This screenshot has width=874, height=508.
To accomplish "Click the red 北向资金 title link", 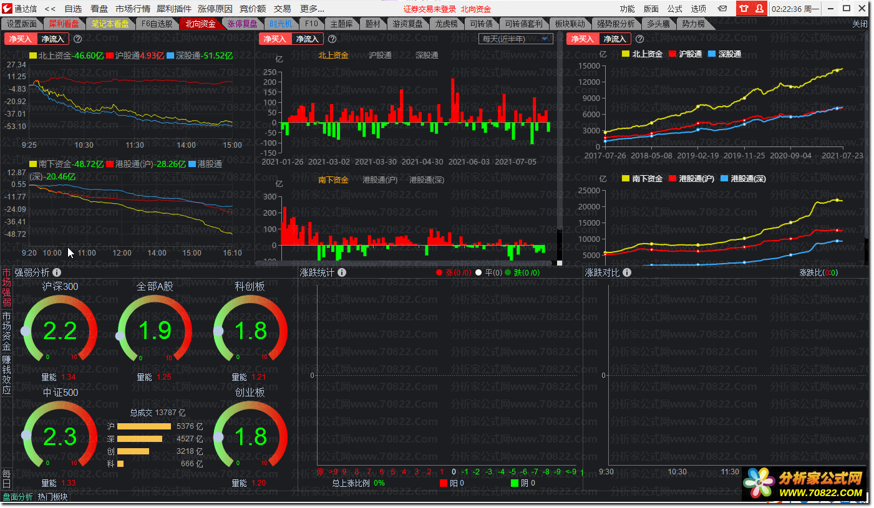I will point(476,9).
